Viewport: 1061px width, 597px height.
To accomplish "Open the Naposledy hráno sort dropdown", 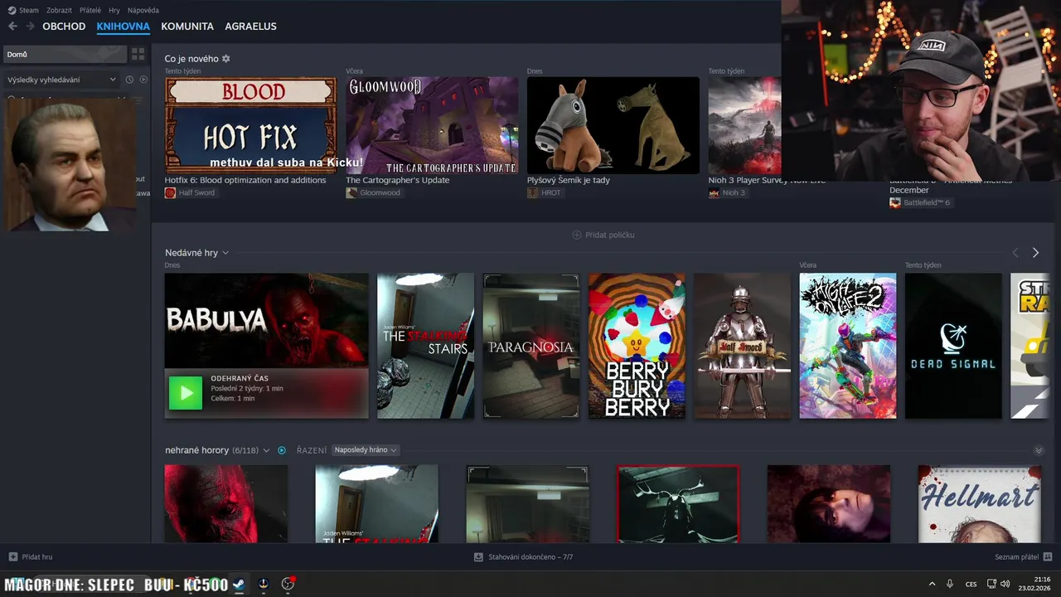I will point(366,450).
